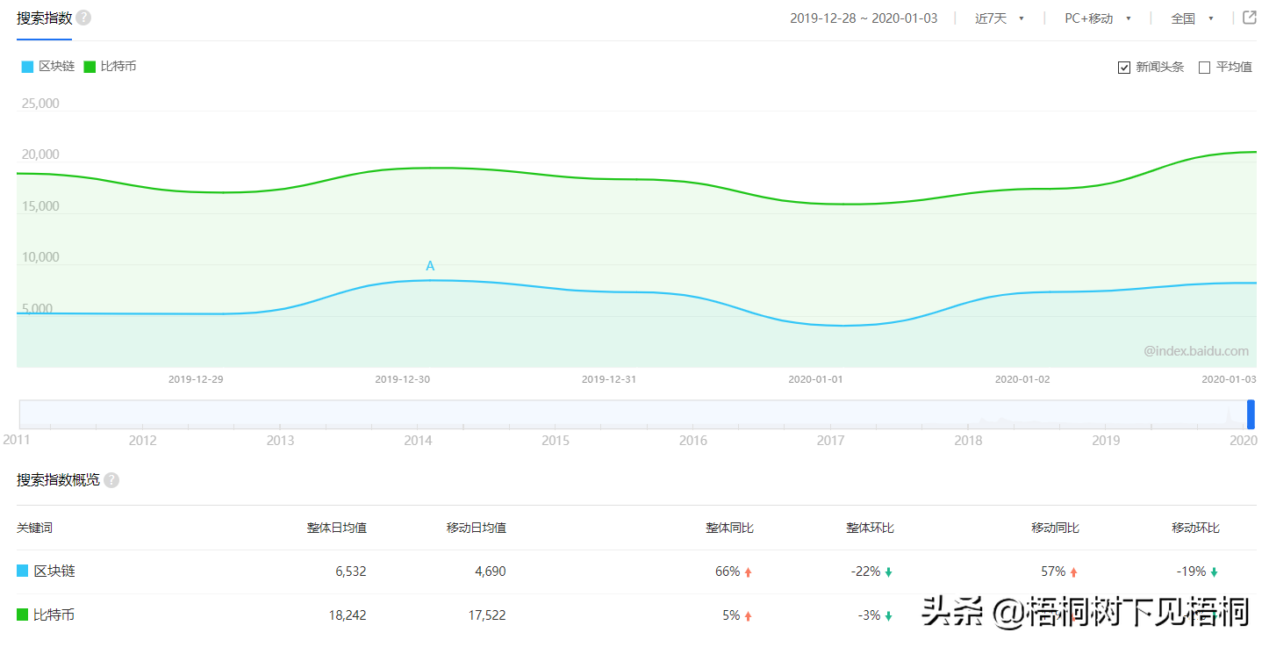This screenshot has width=1269, height=647.
Task: Click the 搜索指数概览 section title
Action: [x=58, y=480]
